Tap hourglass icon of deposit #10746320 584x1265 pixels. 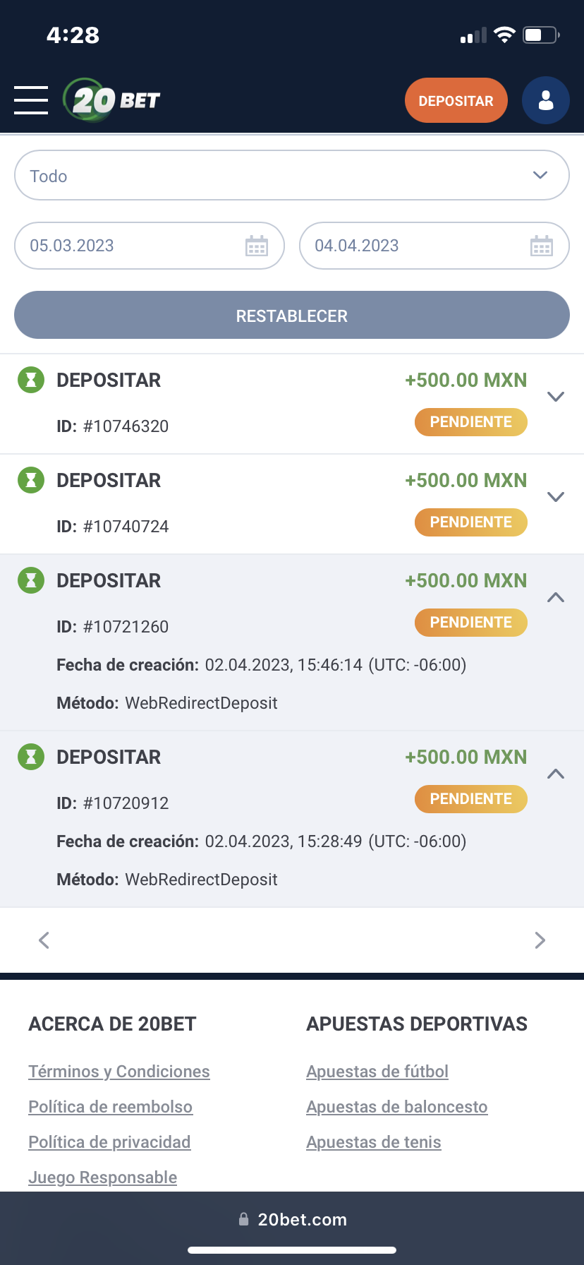click(x=30, y=380)
